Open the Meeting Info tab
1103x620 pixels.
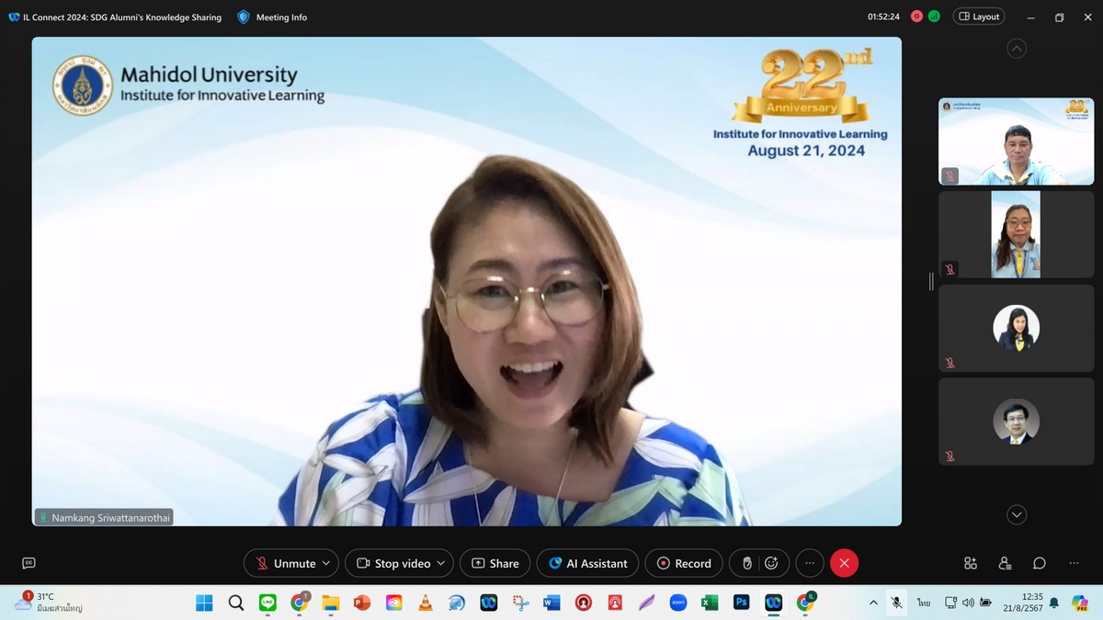click(x=272, y=17)
